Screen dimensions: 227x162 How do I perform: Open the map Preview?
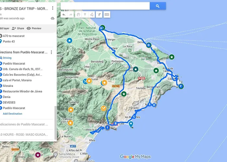[34, 29]
